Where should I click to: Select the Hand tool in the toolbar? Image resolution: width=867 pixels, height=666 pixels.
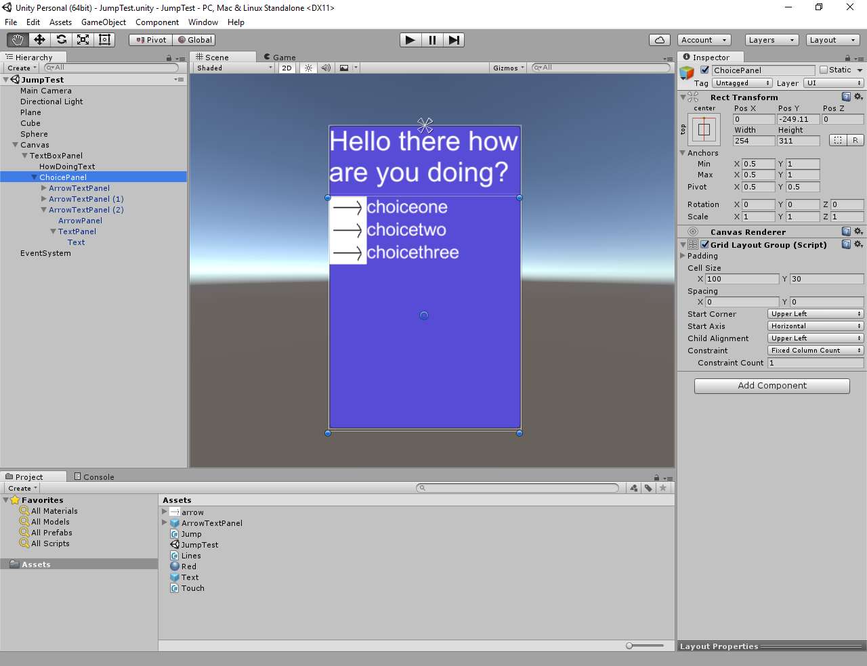[17, 39]
